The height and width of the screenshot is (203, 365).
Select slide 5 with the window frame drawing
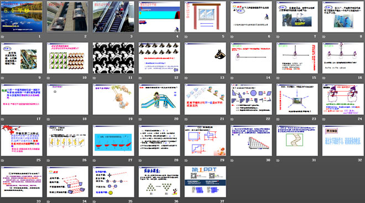(205, 17)
